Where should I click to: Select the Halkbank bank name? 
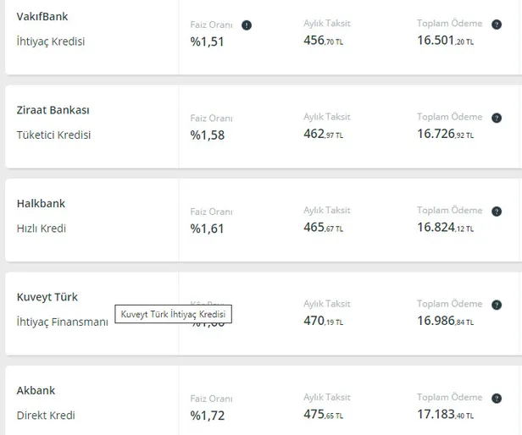(41, 203)
